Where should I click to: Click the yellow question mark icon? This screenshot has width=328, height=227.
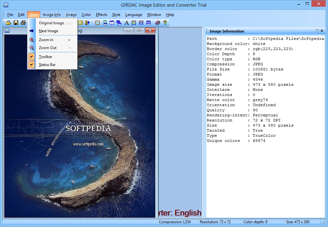click(165, 23)
